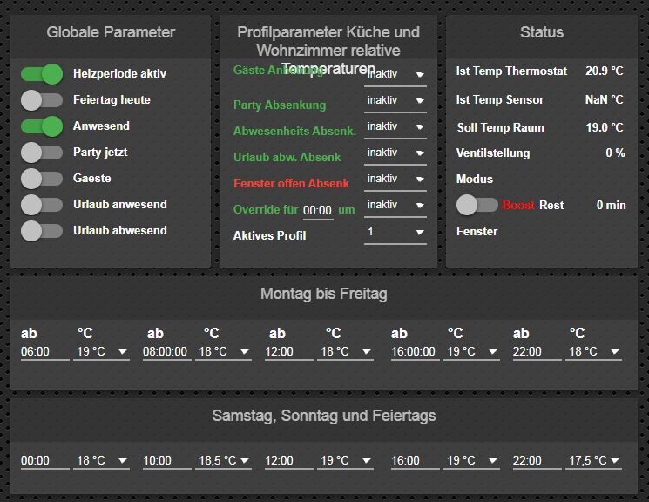Enable the Party jetzt switch
649x502 pixels.
click(x=42, y=153)
